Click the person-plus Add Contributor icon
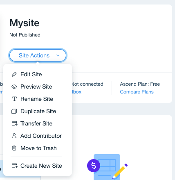 [14, 136]
